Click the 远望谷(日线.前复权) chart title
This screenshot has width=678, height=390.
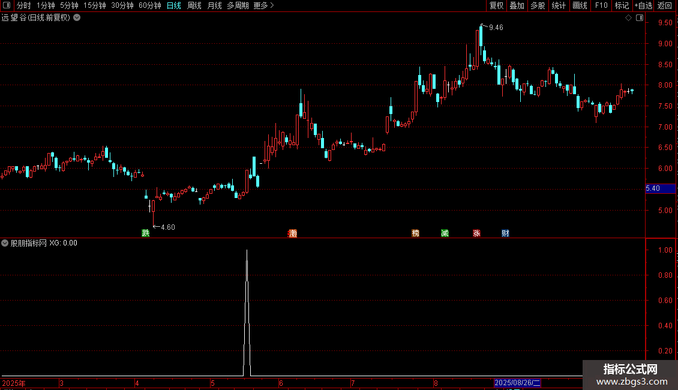[36, 18]
